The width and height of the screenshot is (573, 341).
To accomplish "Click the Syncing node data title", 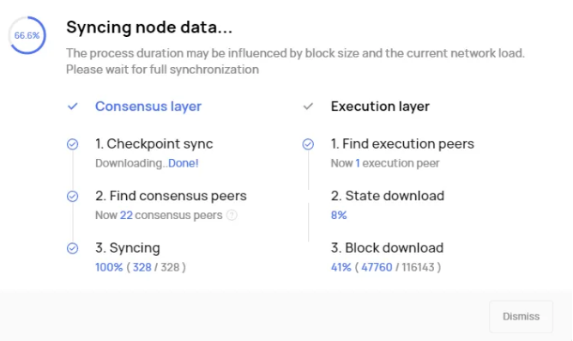I will point(149,27).
